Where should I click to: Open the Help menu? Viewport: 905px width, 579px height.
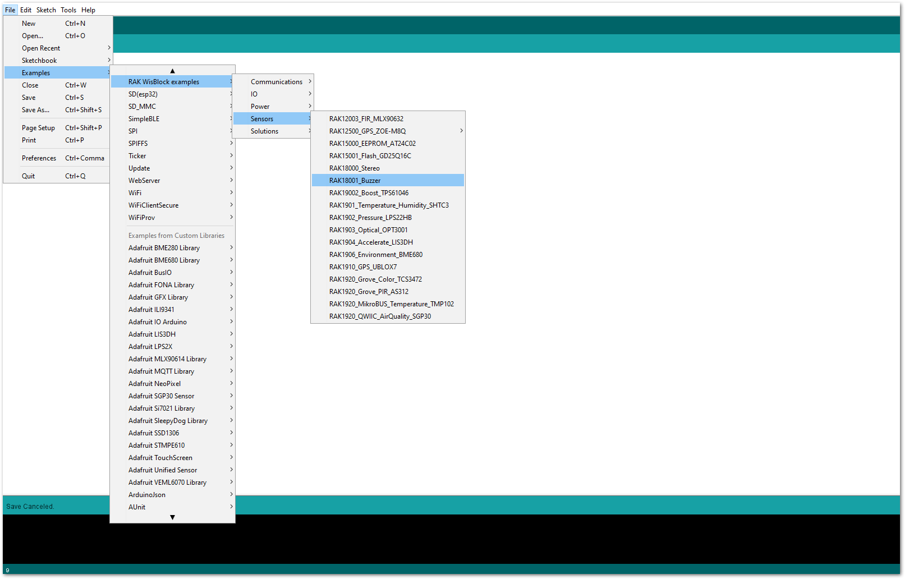88,10
